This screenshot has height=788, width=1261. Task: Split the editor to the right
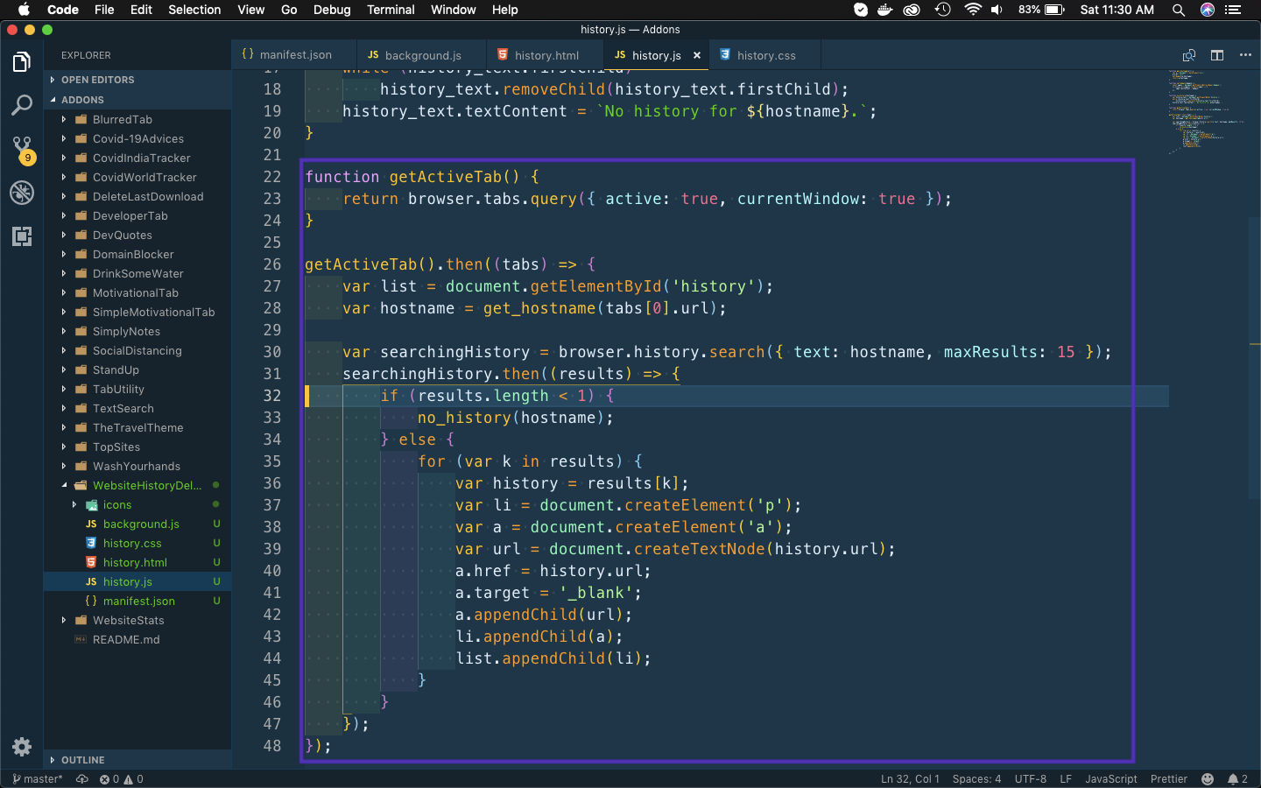[1217, 55]
